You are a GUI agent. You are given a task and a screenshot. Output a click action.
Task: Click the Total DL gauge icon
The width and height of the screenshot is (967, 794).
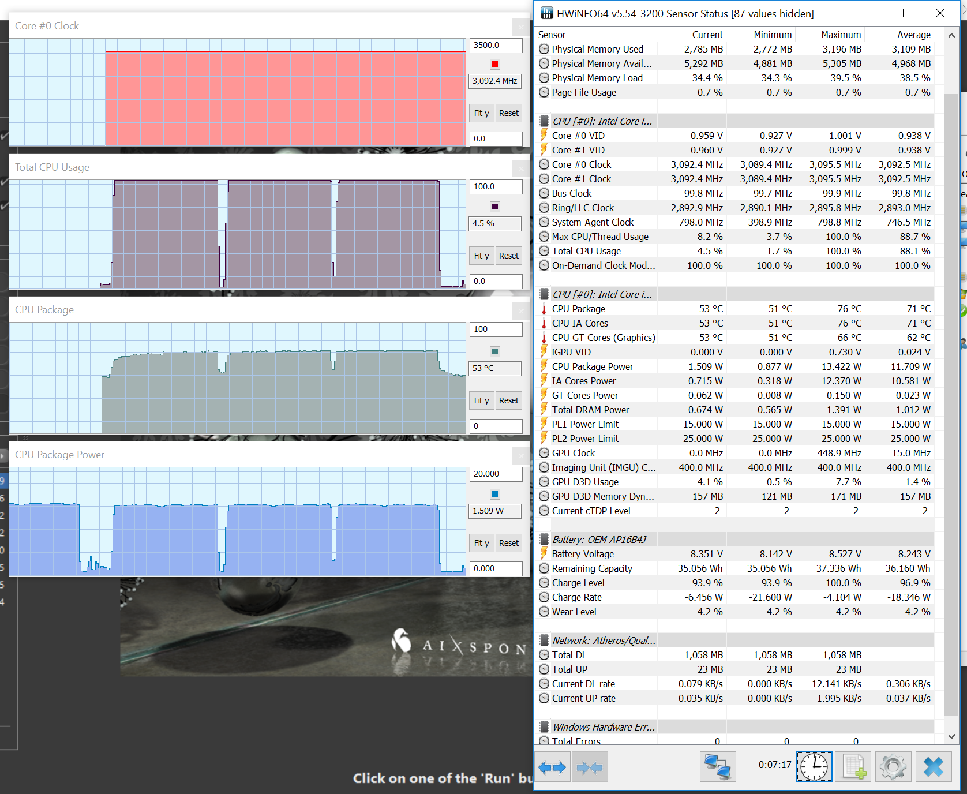tap(544, 655)
